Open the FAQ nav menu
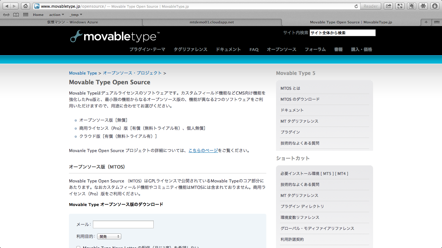The image size is (442, 248). [254, 49]
